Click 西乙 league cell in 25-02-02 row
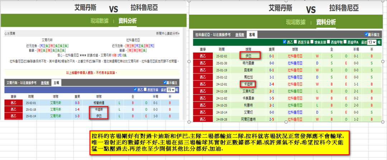The image size is (387, 160). coord(203,56)
